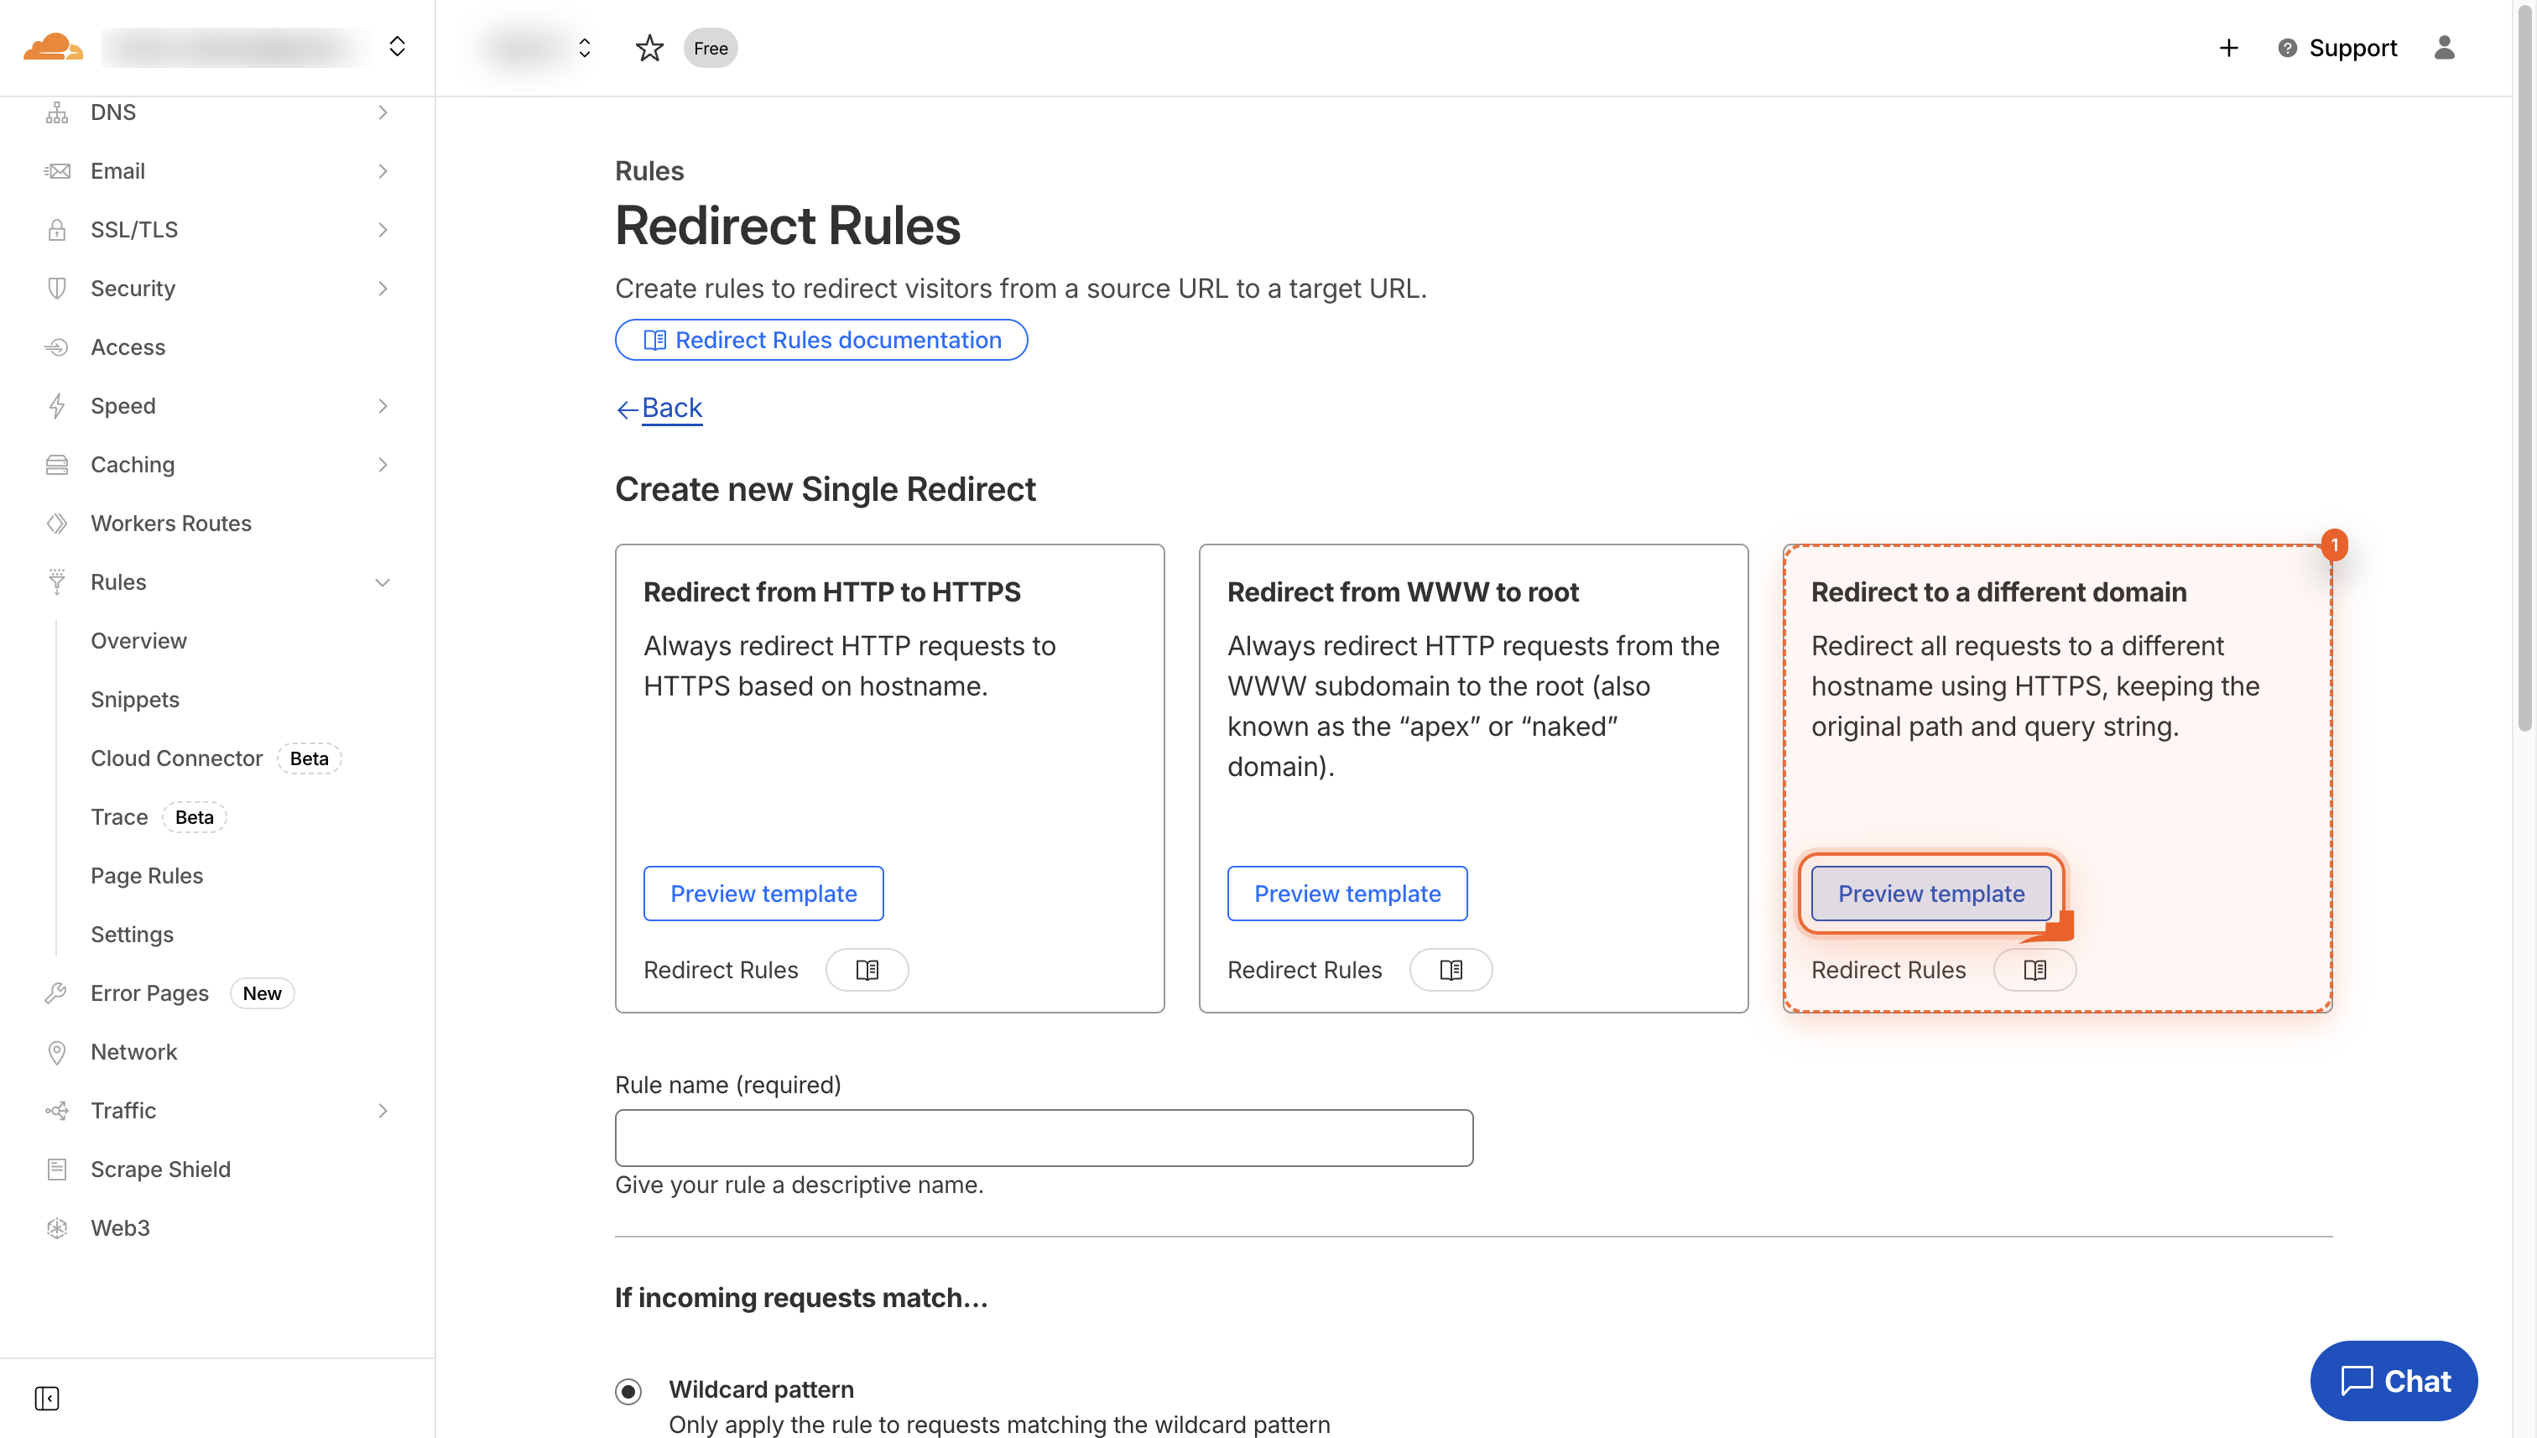Viewport: 2537px width, 1438px height.
Task: Open the account profile icon
Action: point(2446,48)
